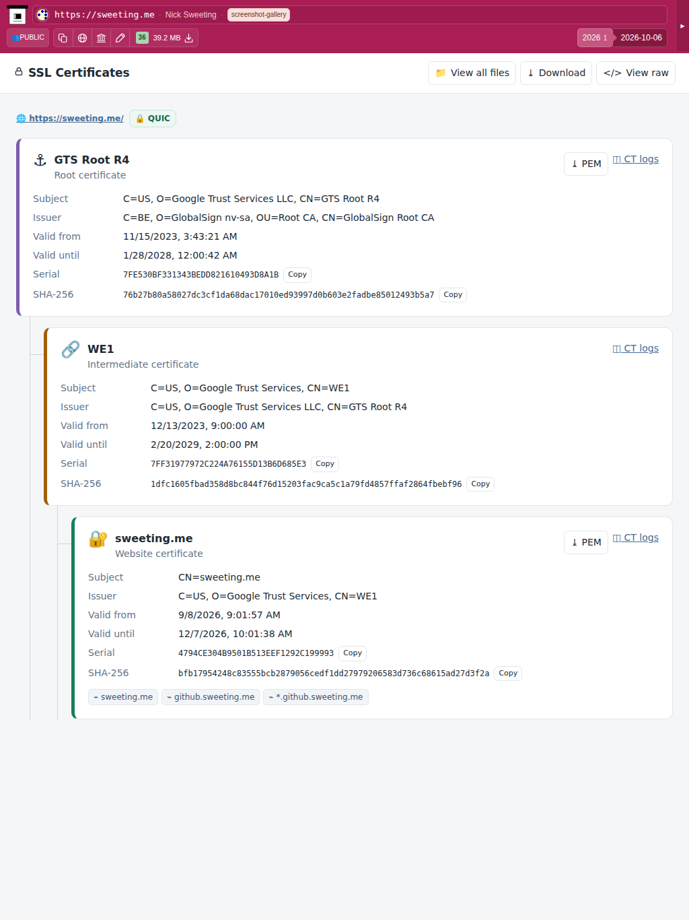This screenshot has width=689, height=920.
Task: Click the date 1/28/2028, 12:00:42 AM
Action: tap(180, 255)
